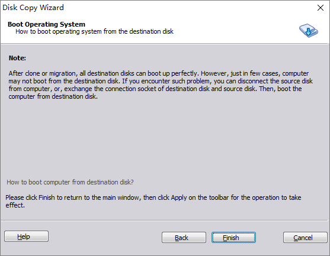The image size is (330, 256).
Task: Open 'How to boot computer from destination disk?' link
Action: click(70, 182)
